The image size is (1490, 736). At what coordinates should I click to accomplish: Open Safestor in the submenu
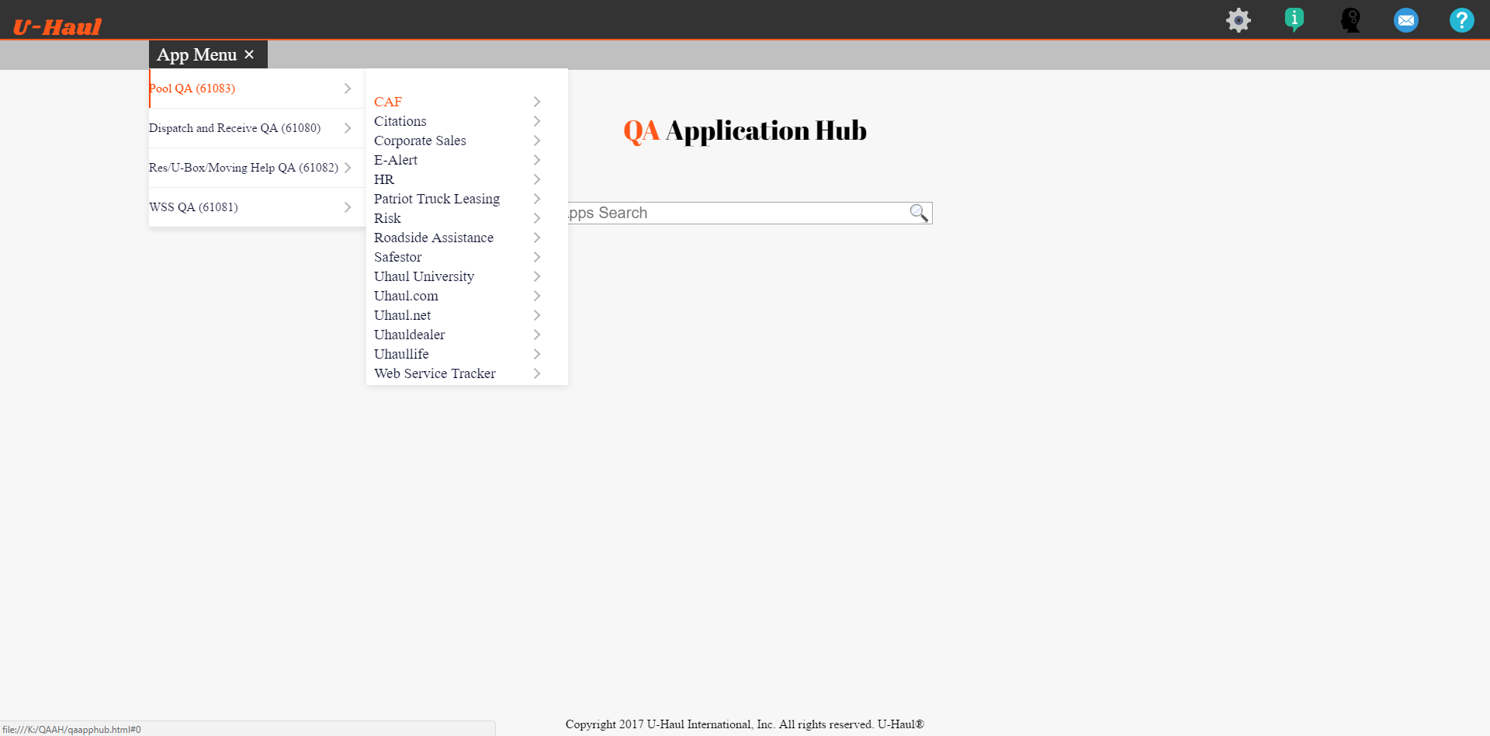pyautogui.click(x=398, y=257)
